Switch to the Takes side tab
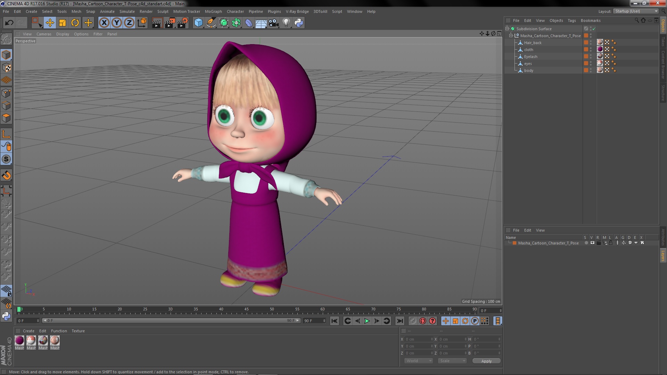The height and width of the screenshot is (375, 667). pos(663,42)
